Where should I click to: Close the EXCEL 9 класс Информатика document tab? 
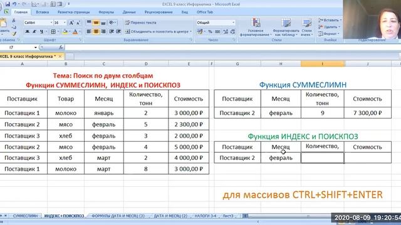coord(60,56)
